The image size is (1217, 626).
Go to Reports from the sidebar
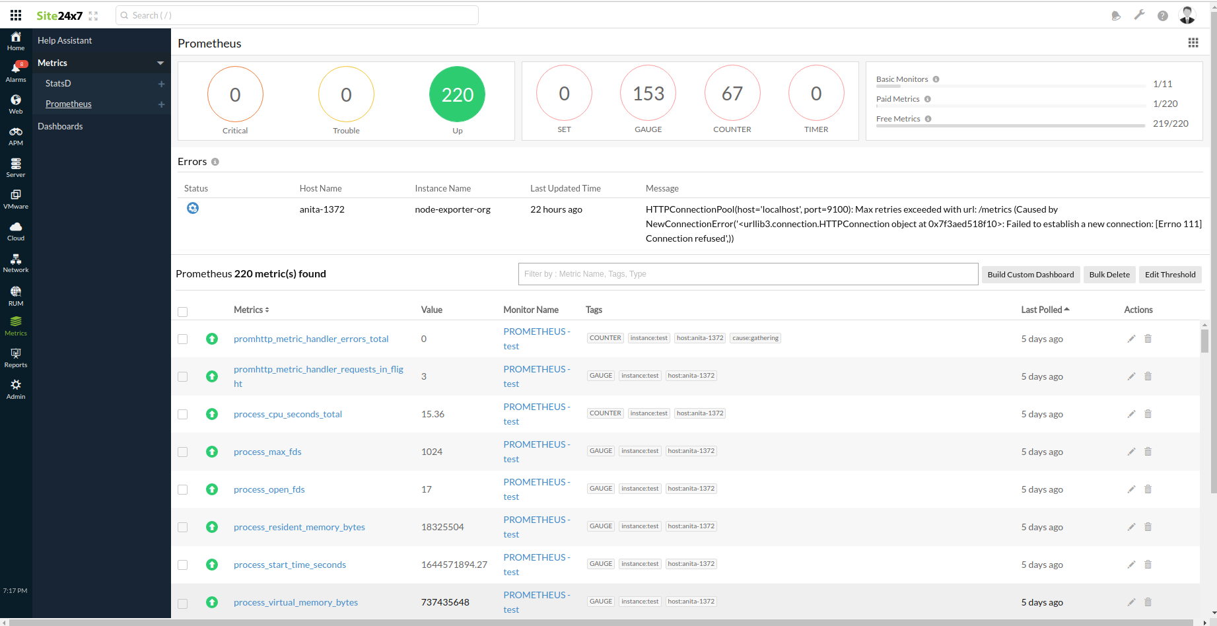point(15,357)
